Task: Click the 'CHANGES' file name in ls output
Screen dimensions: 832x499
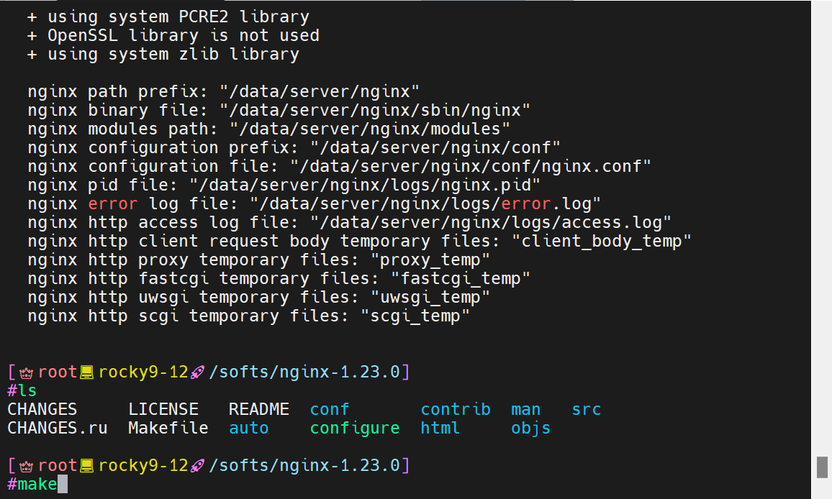Action: coord(42,409)
